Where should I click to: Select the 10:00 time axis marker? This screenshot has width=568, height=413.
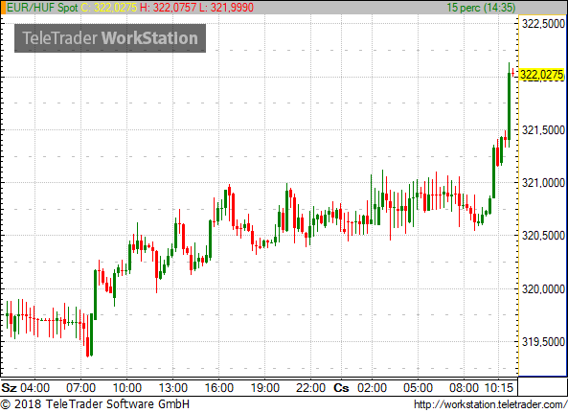tap(126, 388)
